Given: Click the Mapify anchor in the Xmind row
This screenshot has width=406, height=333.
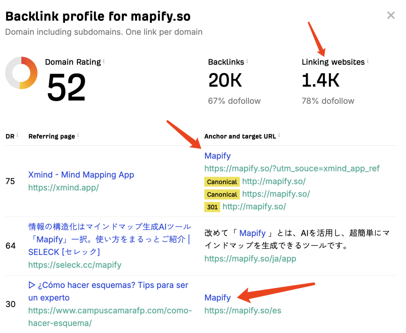Looking at the screenshot, I should 218,156.
